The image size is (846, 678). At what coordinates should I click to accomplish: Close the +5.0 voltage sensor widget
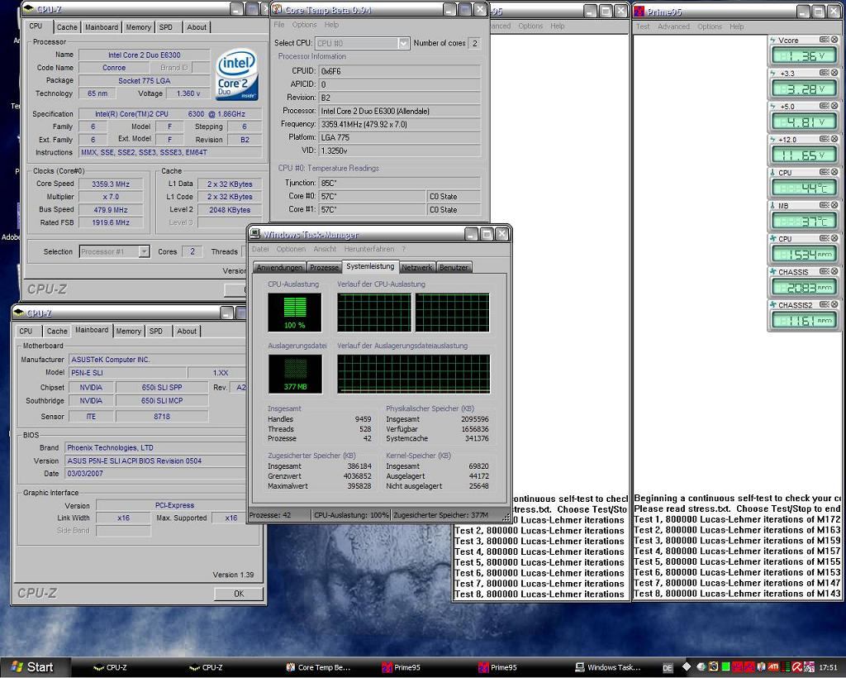tap(834, 106)
